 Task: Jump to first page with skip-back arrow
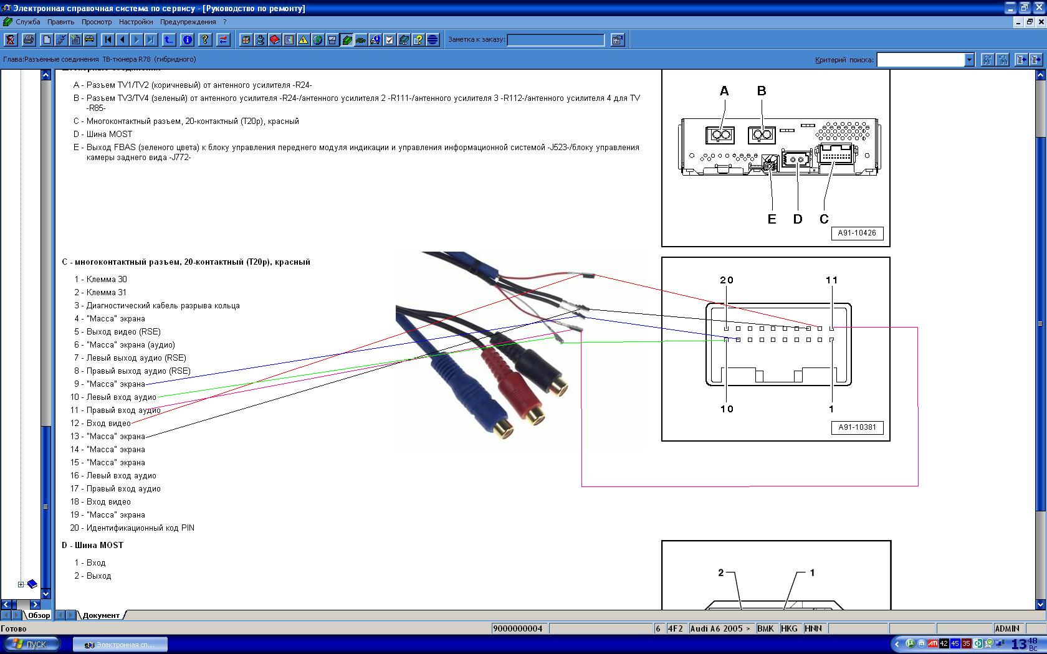click(107, 40)
